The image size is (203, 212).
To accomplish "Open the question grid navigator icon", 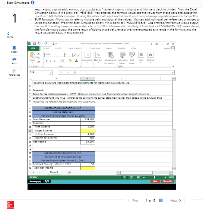I will [161, 200].
